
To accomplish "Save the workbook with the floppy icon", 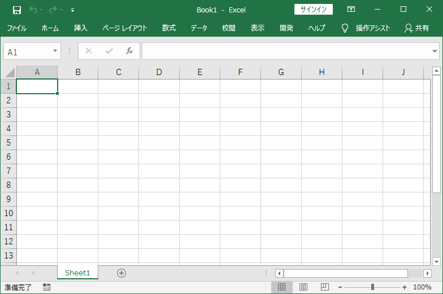I will [x=17, y=10].
